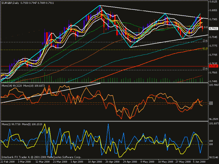Click the Mom(14) 99.3220 indicator label
This screenshot has width=219, height=164.
pyautogui.click(x=12, y=86)
